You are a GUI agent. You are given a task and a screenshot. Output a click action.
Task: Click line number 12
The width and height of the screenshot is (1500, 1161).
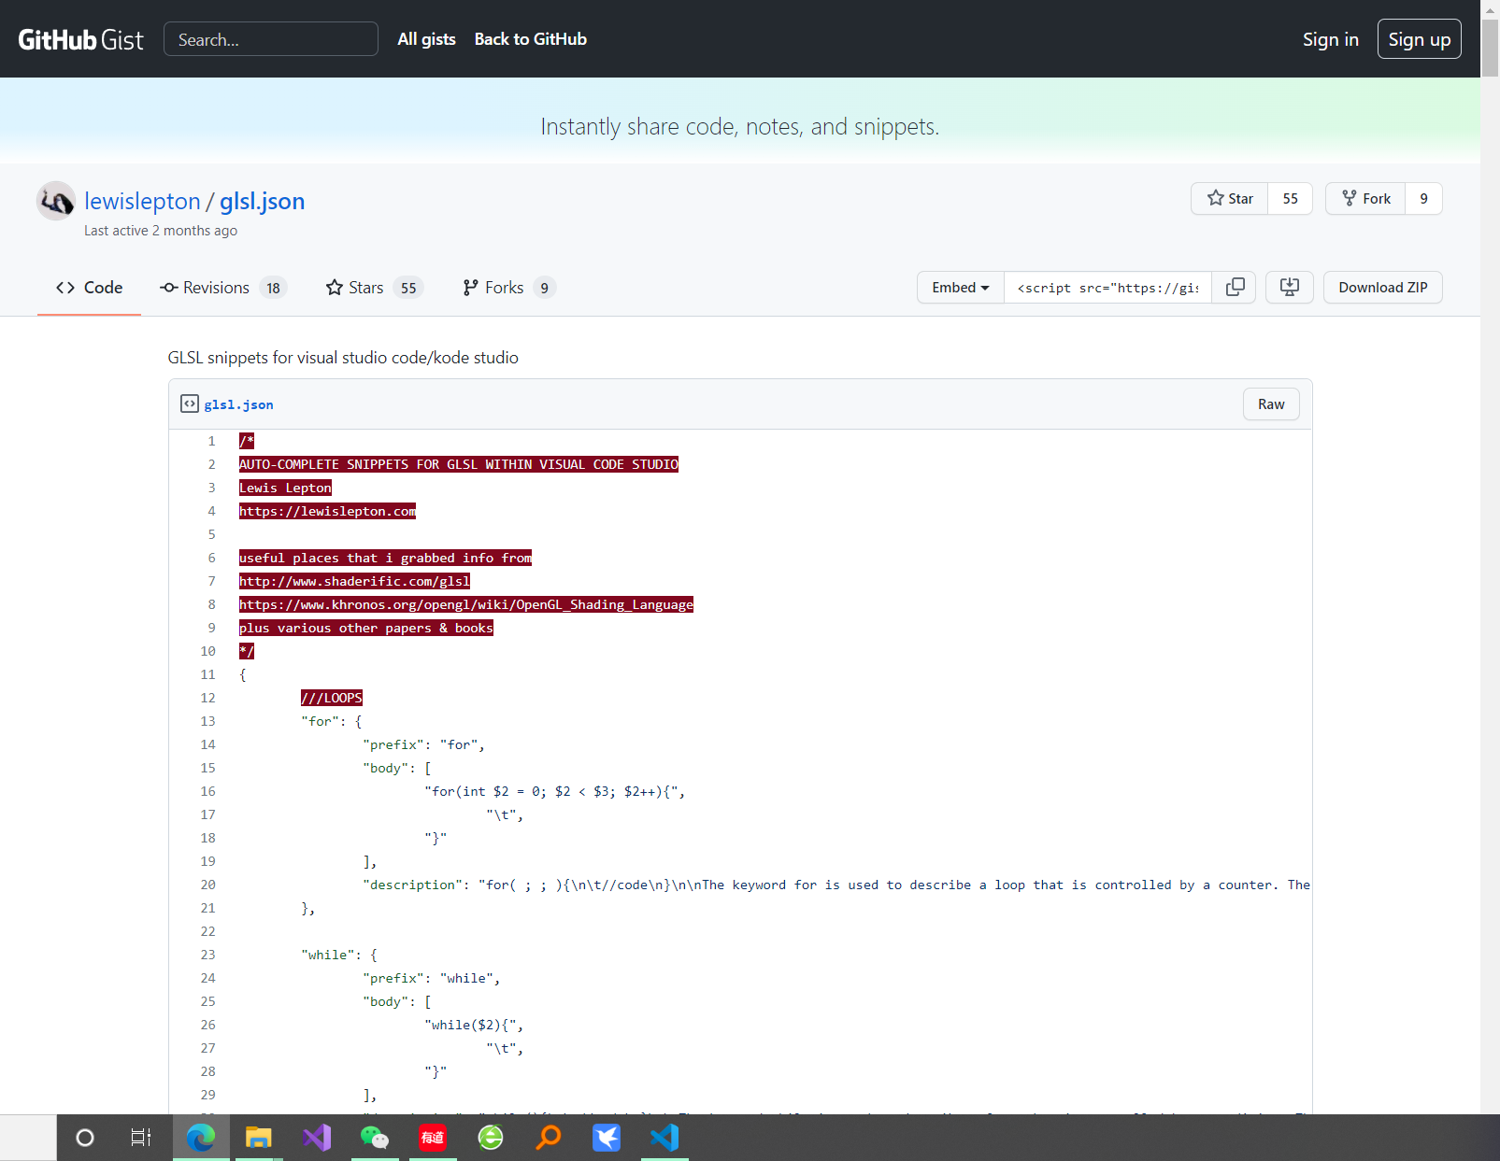point(207,698)
